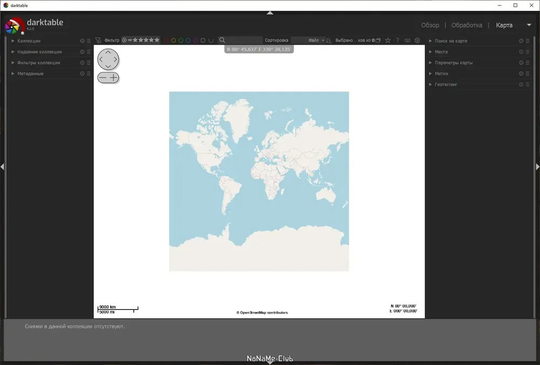Open the keyboard shortcuts icon
Image resolution: width=540 pixels, height=365 pixels.
407,40
